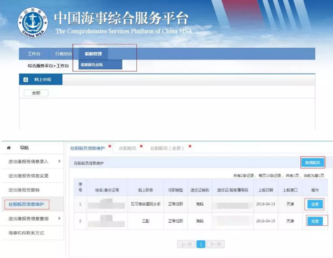The height and width of the screenshot is (258, 333).
Task: Close the 在船船员（变更）tab
Action: (x=190, y=146)
